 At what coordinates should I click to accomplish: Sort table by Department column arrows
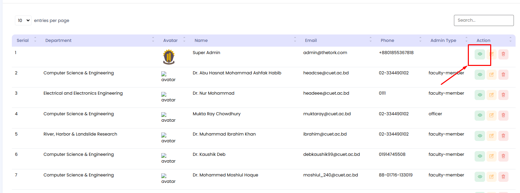click(x=153, y=40)
